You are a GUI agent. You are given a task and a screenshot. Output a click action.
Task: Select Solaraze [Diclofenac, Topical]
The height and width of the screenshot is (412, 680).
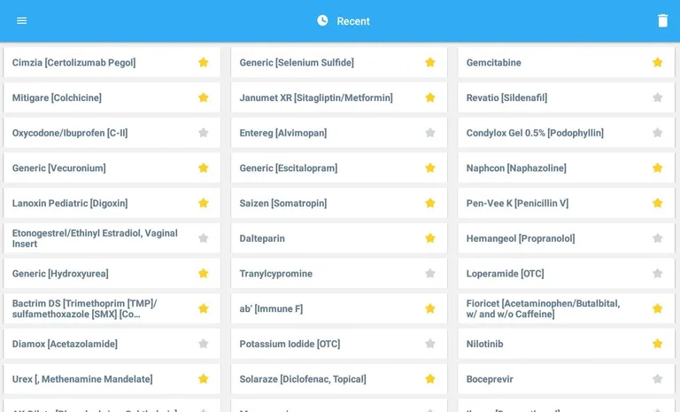(x=339, y=379)
